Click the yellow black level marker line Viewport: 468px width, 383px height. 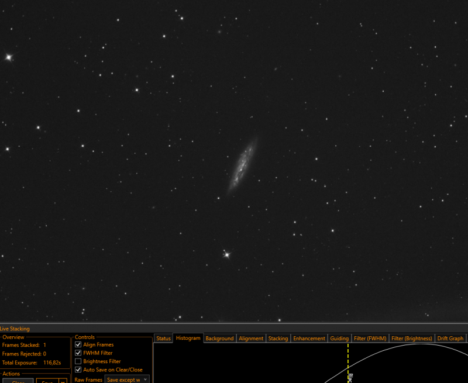tap(347, 363)
